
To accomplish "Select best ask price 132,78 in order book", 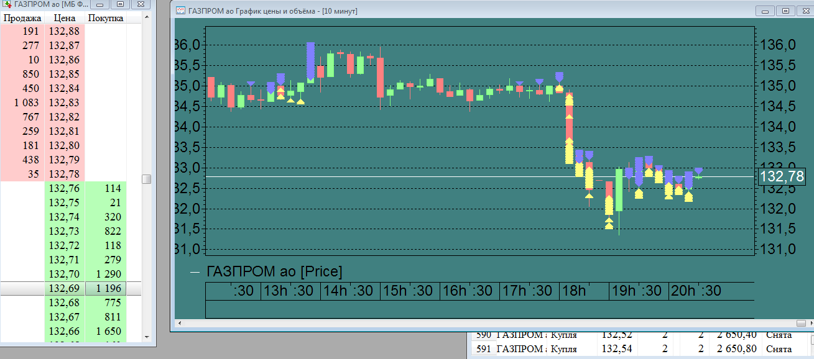I will (64, 174).
